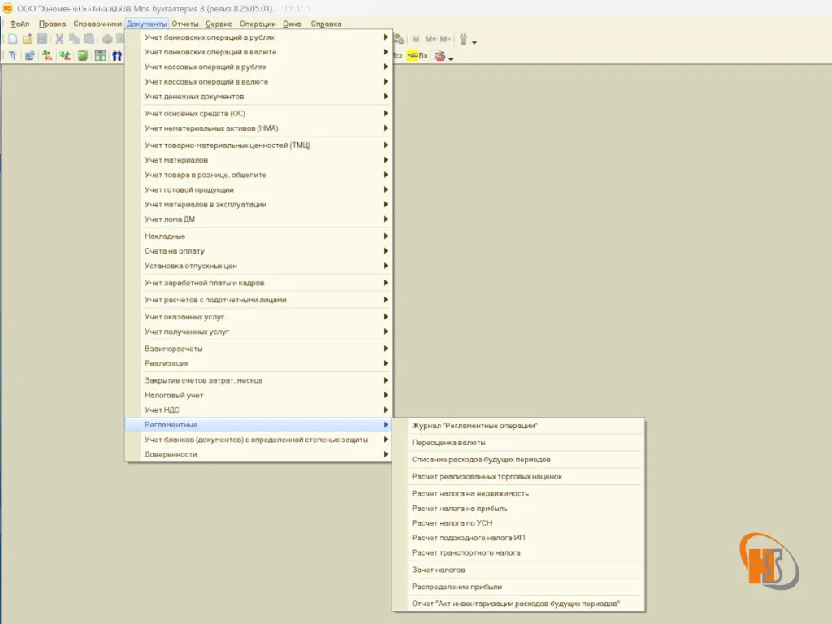Open Отчет "Акт инвентаризации расходов будущих периодов"
This screenshot has width=832, height=624.
pyautogui.click(x=518, y=604)
